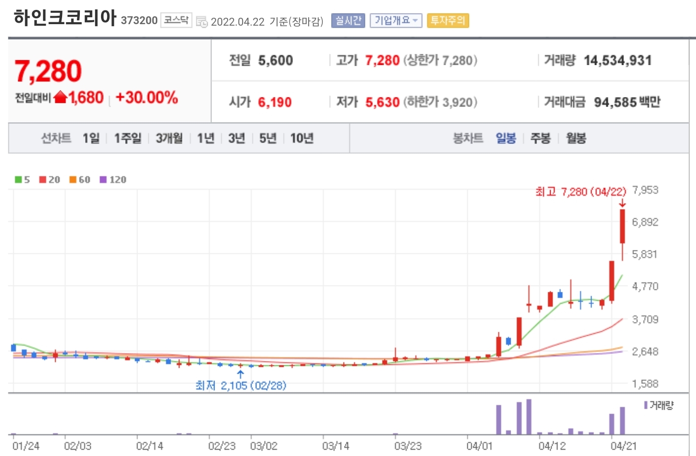Click the 02/14 date axis label
Image resolution: width=696 pixels, height=456 pixels.
(149, 446)
